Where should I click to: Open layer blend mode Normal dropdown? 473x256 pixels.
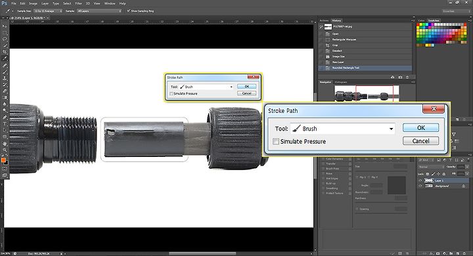point(431,167)
